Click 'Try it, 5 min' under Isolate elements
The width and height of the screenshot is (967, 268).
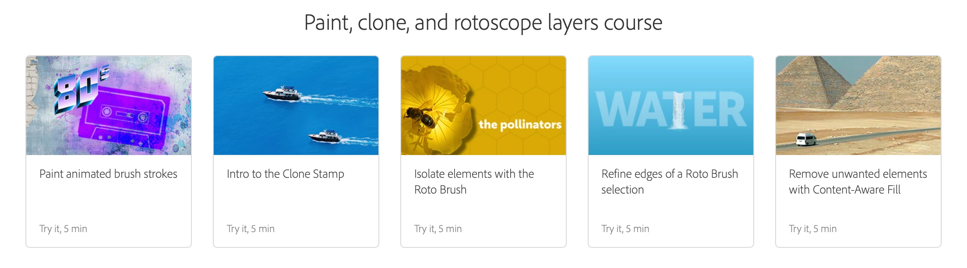438,229
